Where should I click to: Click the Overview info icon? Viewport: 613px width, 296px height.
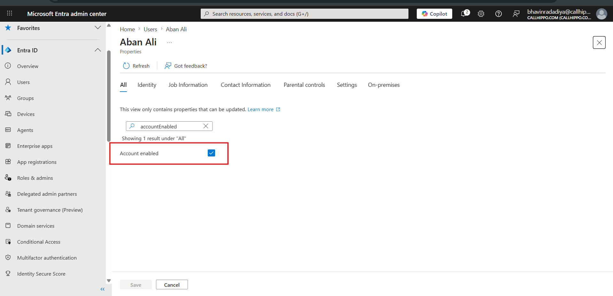pyautogui.click(x=8, y=66)
